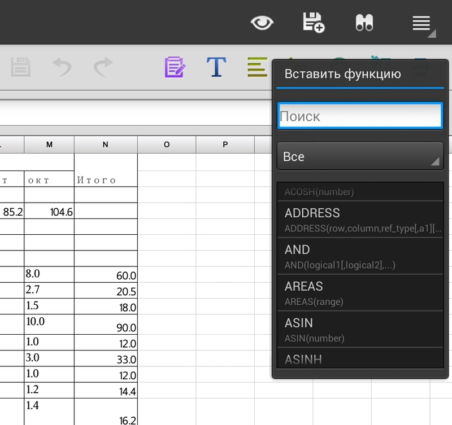Image resolution: width=452 pixels, height=425 pixels.
Task: Focus the Поиск search field
Action: pos(360,116)
